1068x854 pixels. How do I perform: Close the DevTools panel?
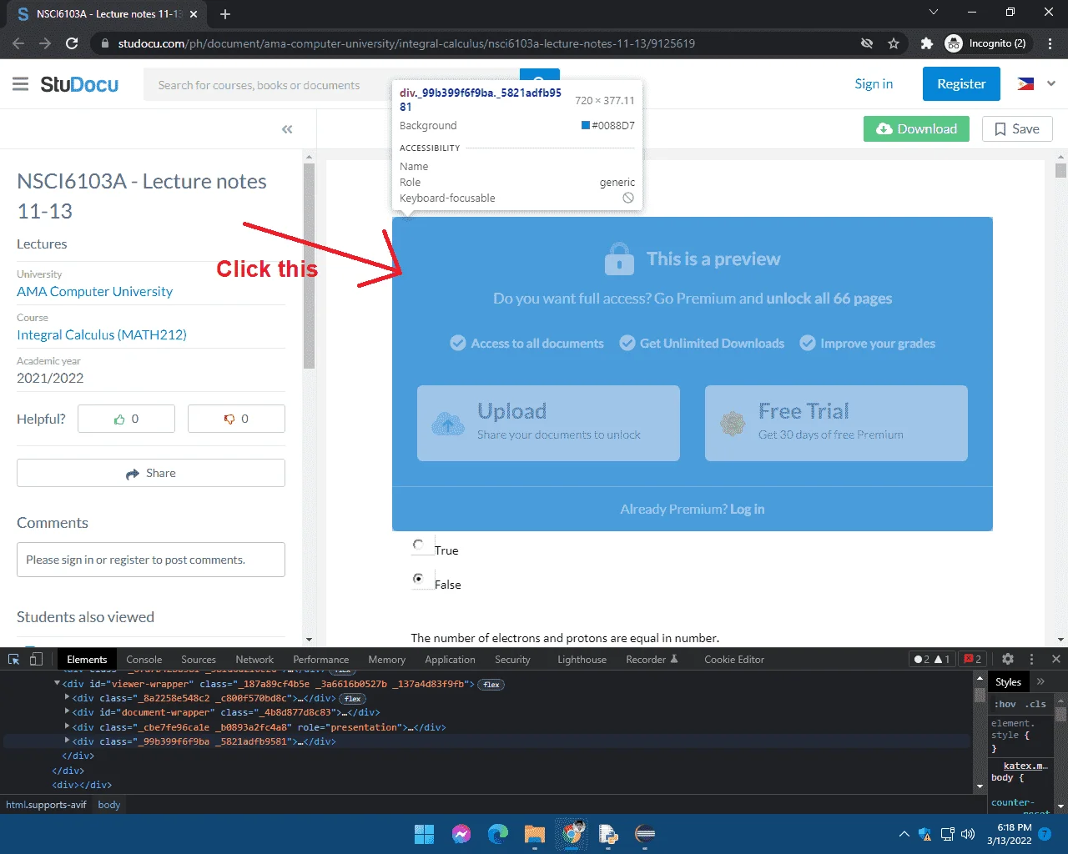pos(1055,659)
